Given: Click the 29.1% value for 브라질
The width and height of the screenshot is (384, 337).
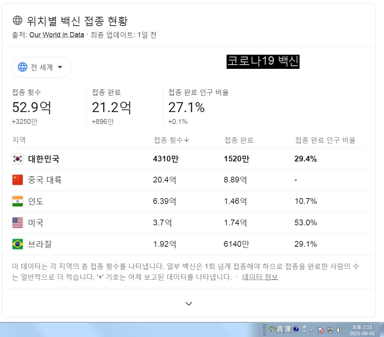Looking at the screenshot, I should [x=306, y=244].
